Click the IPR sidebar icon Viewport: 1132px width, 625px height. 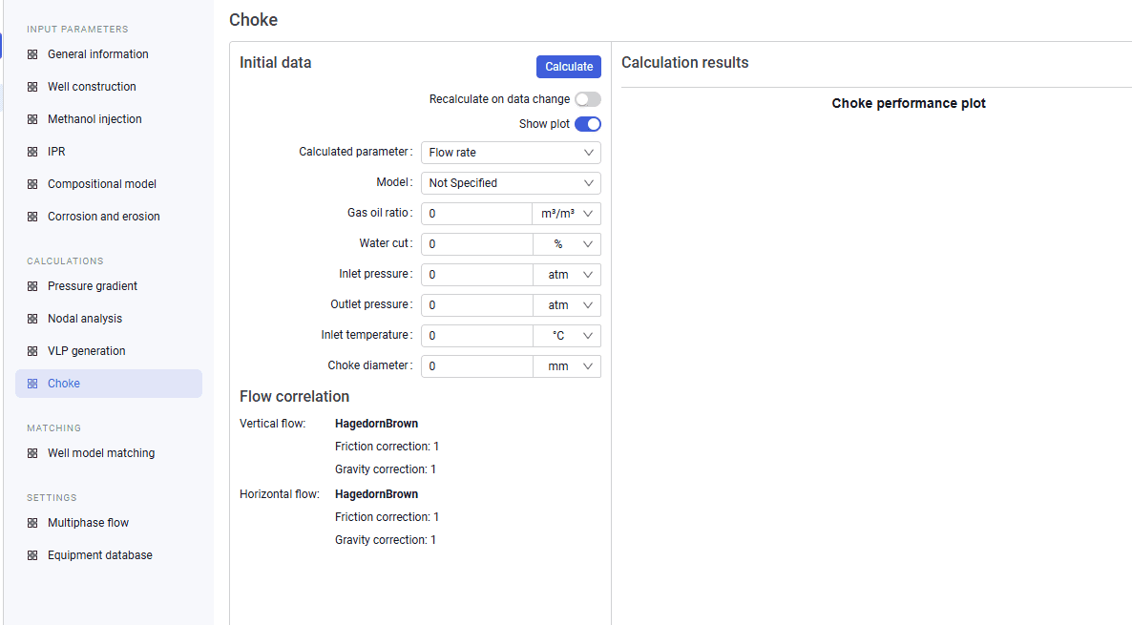pos(32,153)
